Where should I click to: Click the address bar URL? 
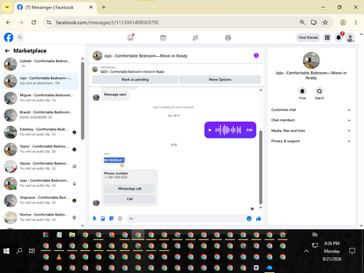point(107,23)
